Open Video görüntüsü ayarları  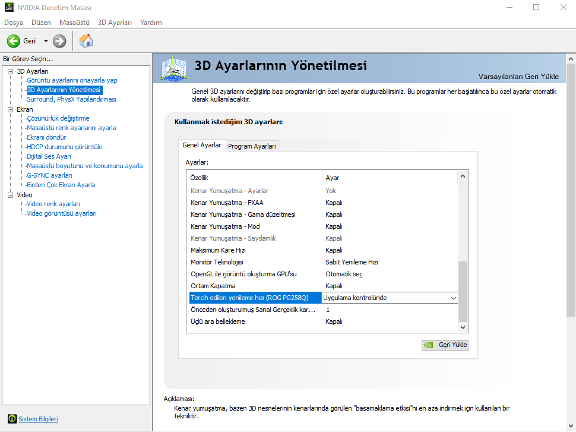tap(62, 213)
